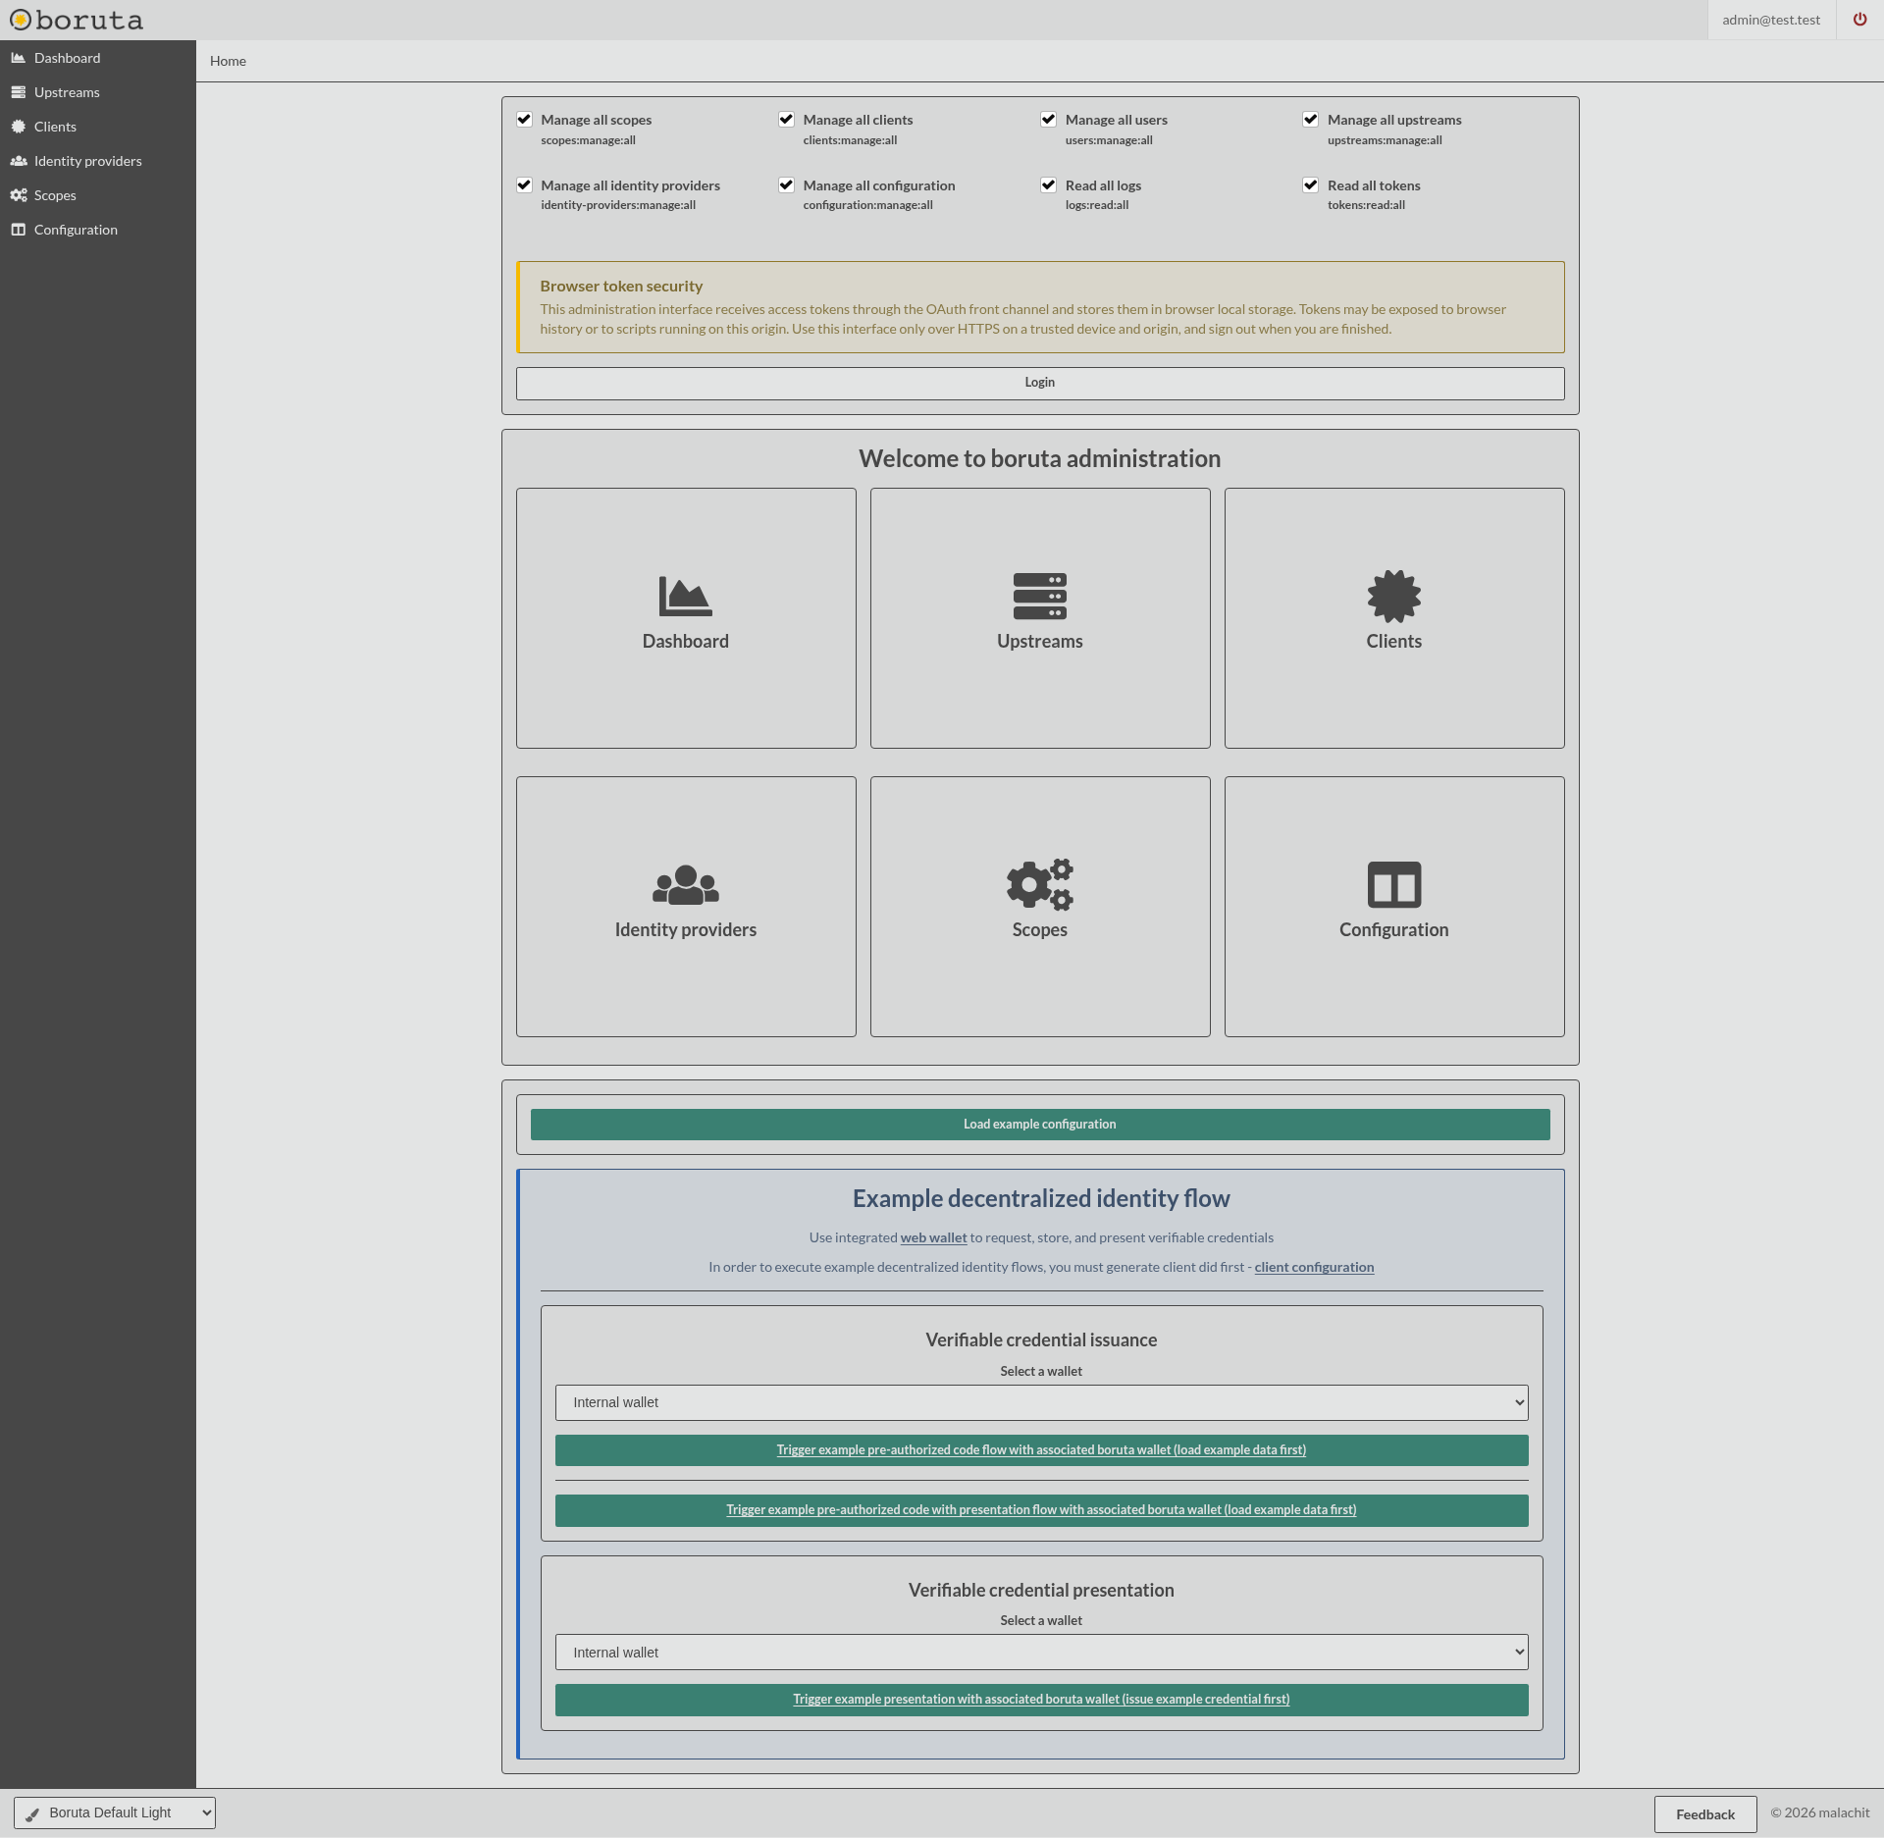Click the Scopes gears icon in sidebar
The height and width of the screenshot is (1838, 1884).
click(x=18, y=195)
